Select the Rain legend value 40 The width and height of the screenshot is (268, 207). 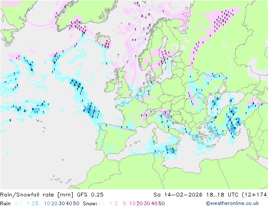pyautogui.click(x=69, y=204)
